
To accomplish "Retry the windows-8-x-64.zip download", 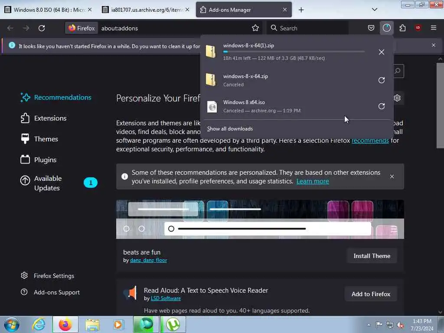I will (382, 80).
